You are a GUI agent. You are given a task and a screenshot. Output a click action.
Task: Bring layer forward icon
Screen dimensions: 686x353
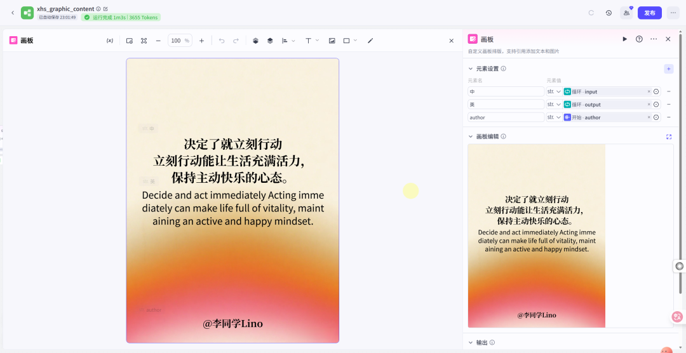[255, 41]
